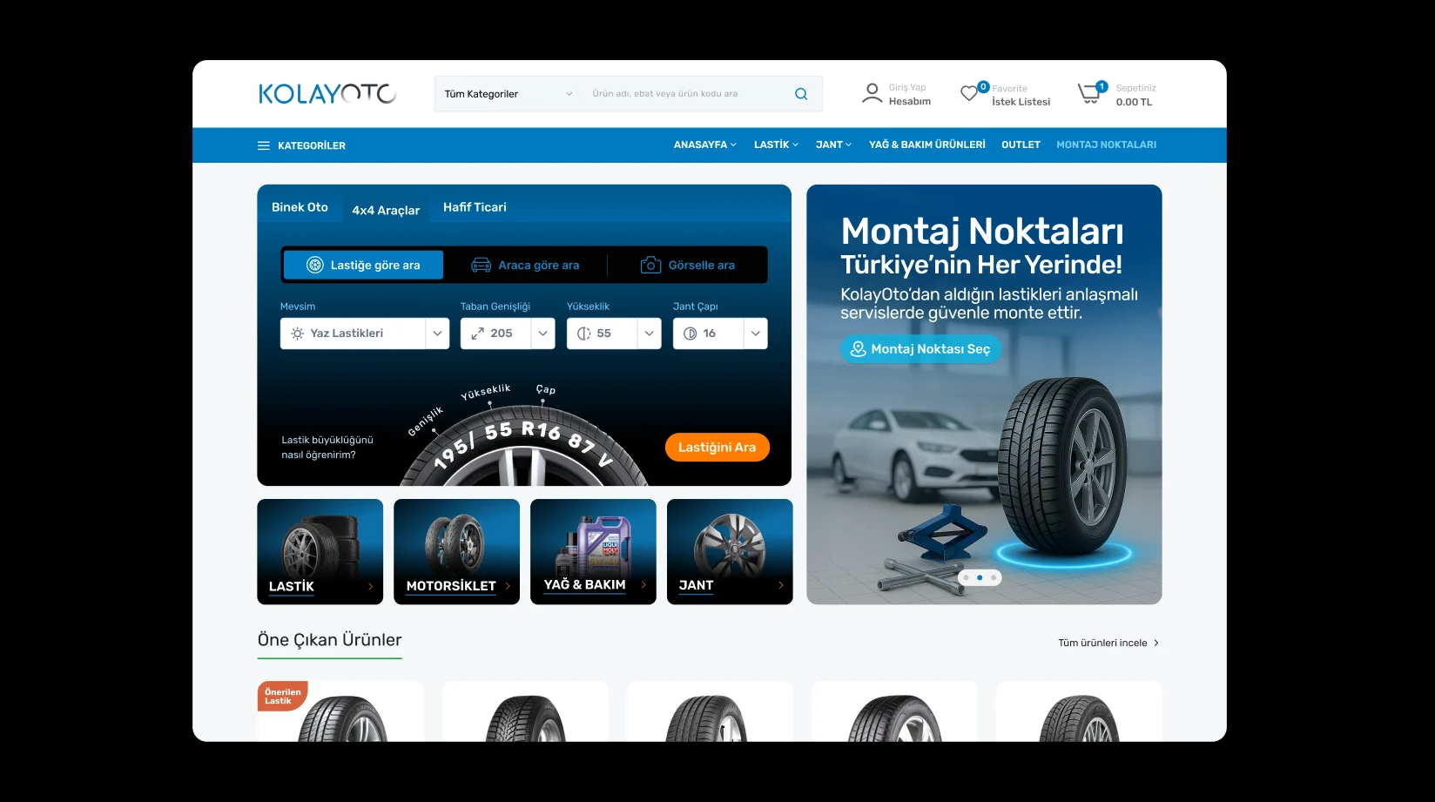Image resolution: width=1435 pixels, height=802 pixels.
Task: Open wishlist heart icon
Action: 969,93
